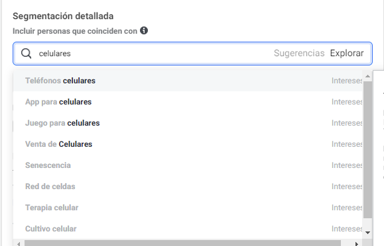384x246 pixels.
Task: Open the Explorar browse option
Action: click(347, 54)
